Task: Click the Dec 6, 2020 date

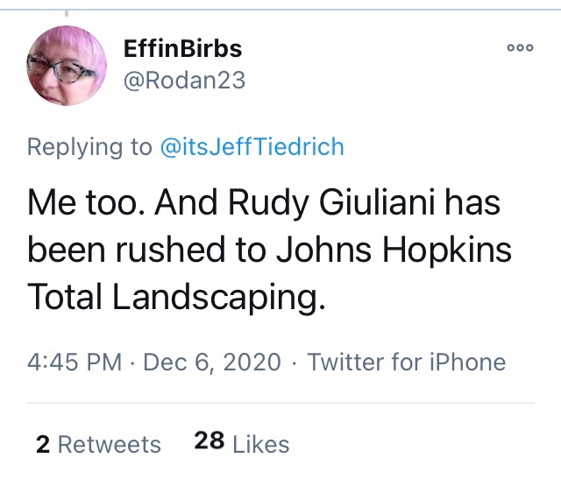Action: click(x=210, y=363)
